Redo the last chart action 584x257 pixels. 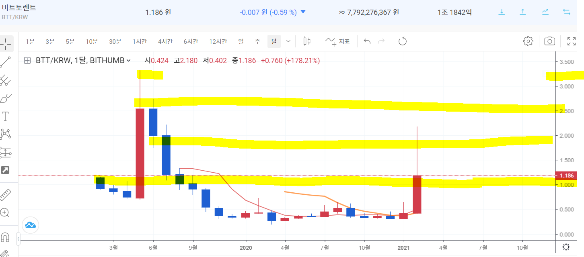(x=381, y=41)
